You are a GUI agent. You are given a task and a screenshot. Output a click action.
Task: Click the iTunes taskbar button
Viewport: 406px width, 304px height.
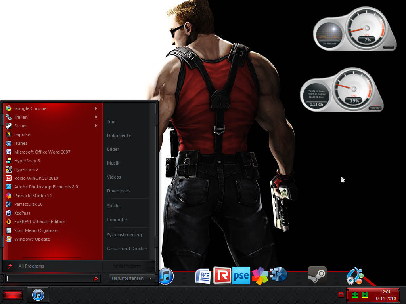[38, 295]
